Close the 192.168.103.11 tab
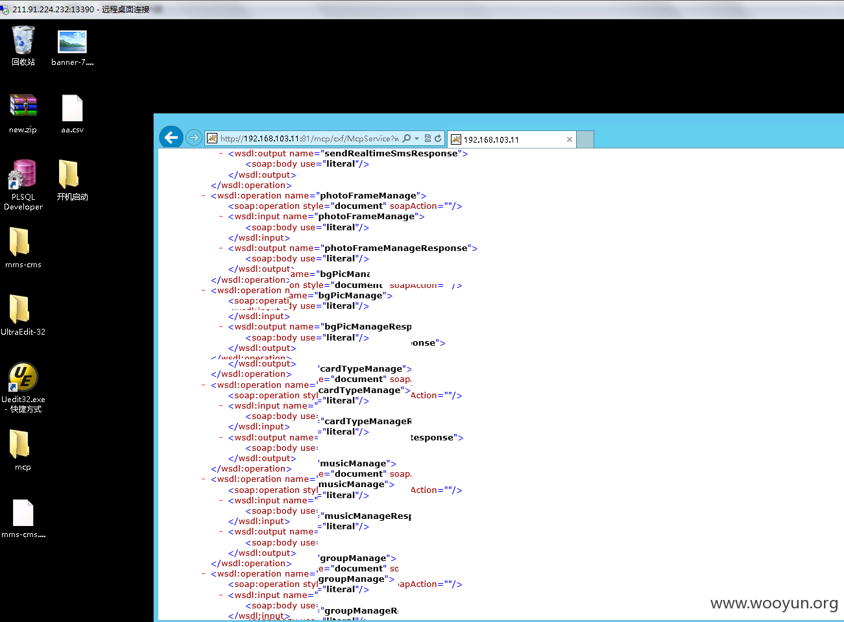The image size is (844, 622). pos(570,139)
